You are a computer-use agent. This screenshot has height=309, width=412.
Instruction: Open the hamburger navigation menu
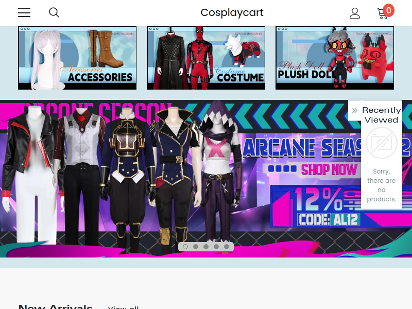pyautogui.click(x=24, y=12)
